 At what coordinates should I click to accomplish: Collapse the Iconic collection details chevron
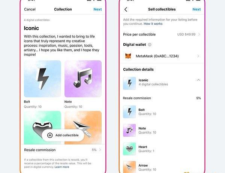(198, 80)
